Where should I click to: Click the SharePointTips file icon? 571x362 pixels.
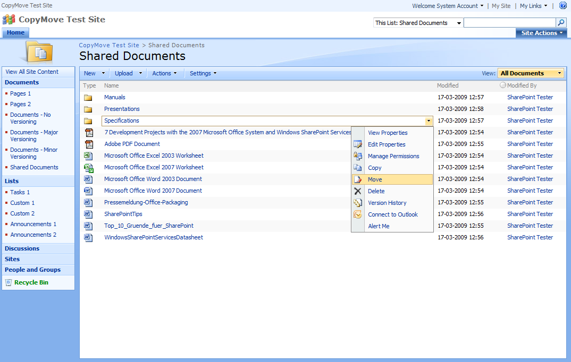[x=88, y=214]
